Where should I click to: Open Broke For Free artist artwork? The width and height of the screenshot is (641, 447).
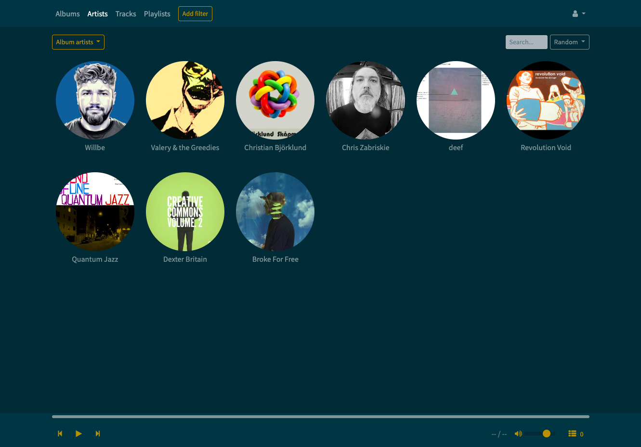(275, 211)
